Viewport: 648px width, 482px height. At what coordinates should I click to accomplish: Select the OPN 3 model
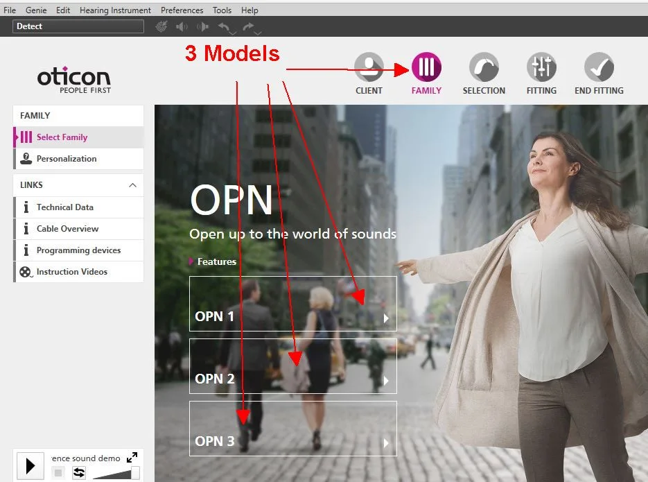[x=293, y=429]
